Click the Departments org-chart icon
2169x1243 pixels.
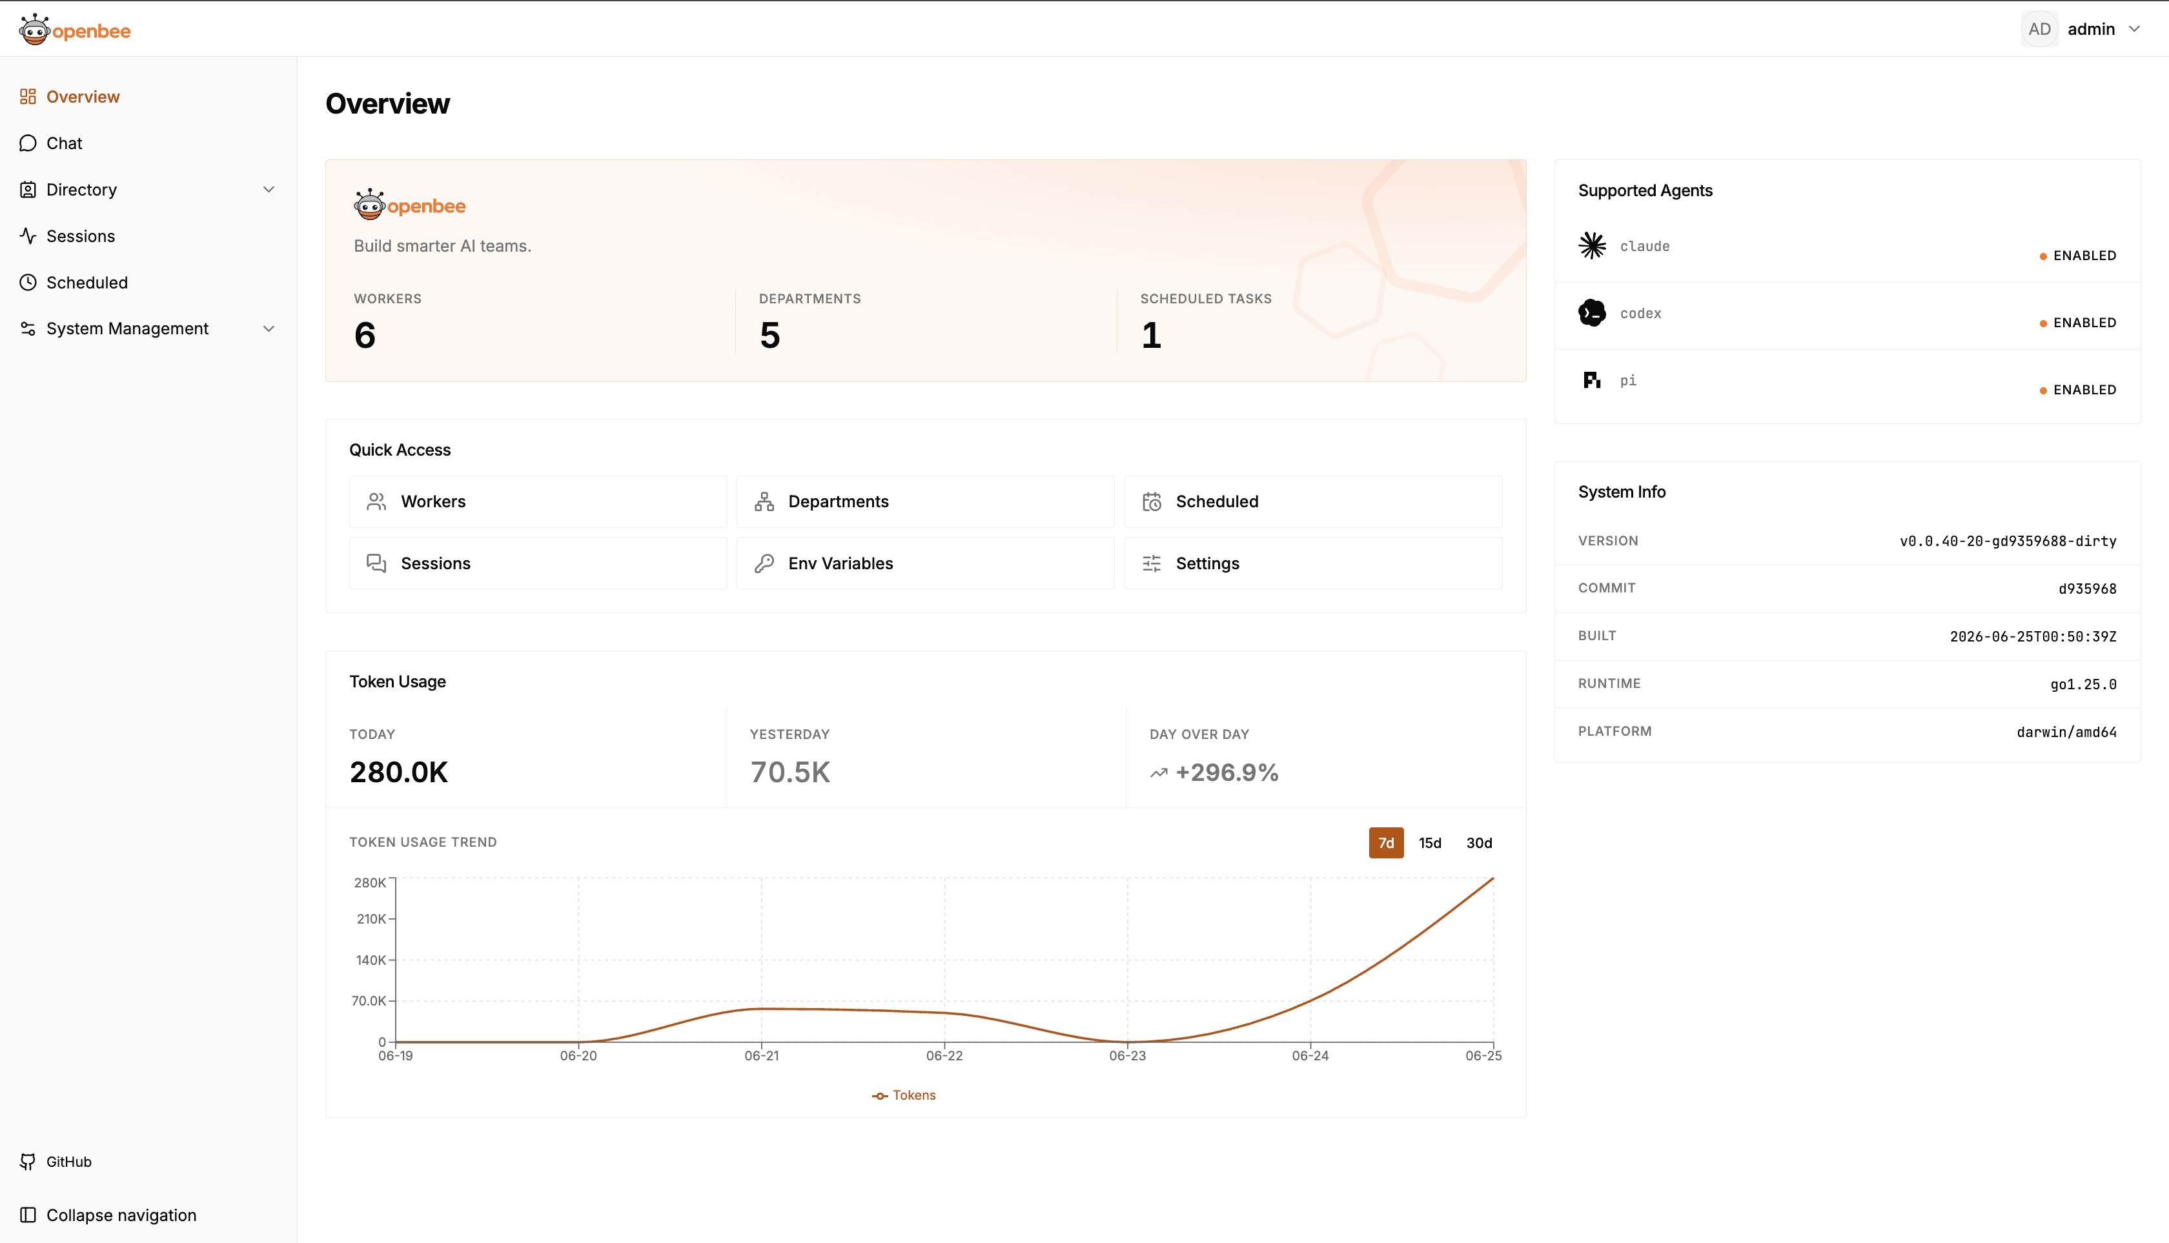point(764,501)
